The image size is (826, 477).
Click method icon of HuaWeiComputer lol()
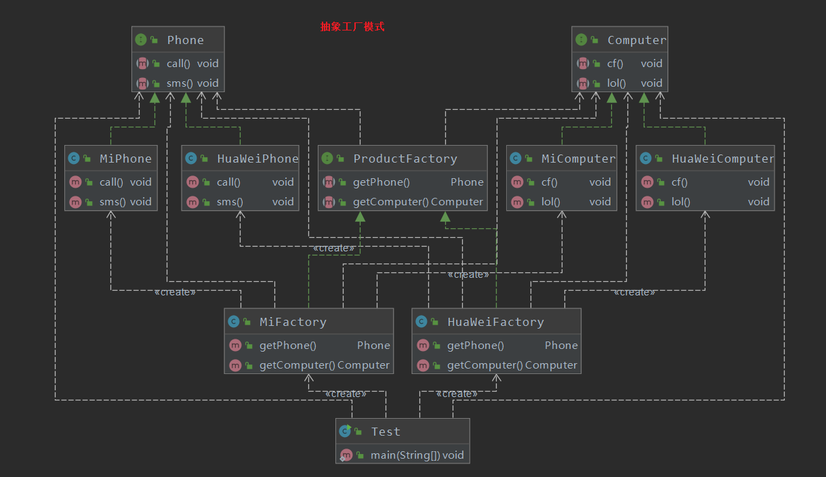point(647,201)
